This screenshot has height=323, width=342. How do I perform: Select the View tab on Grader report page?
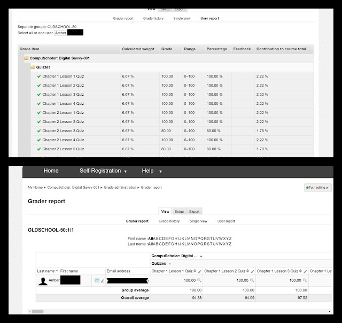pyautogui.click(x=165, y=211)
